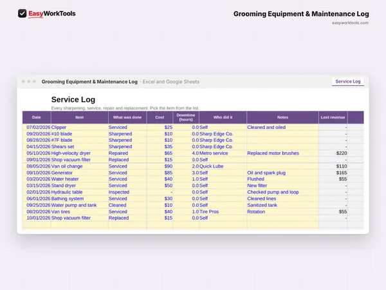Click the Cleaned and oiled note

[x=282, y=127]
